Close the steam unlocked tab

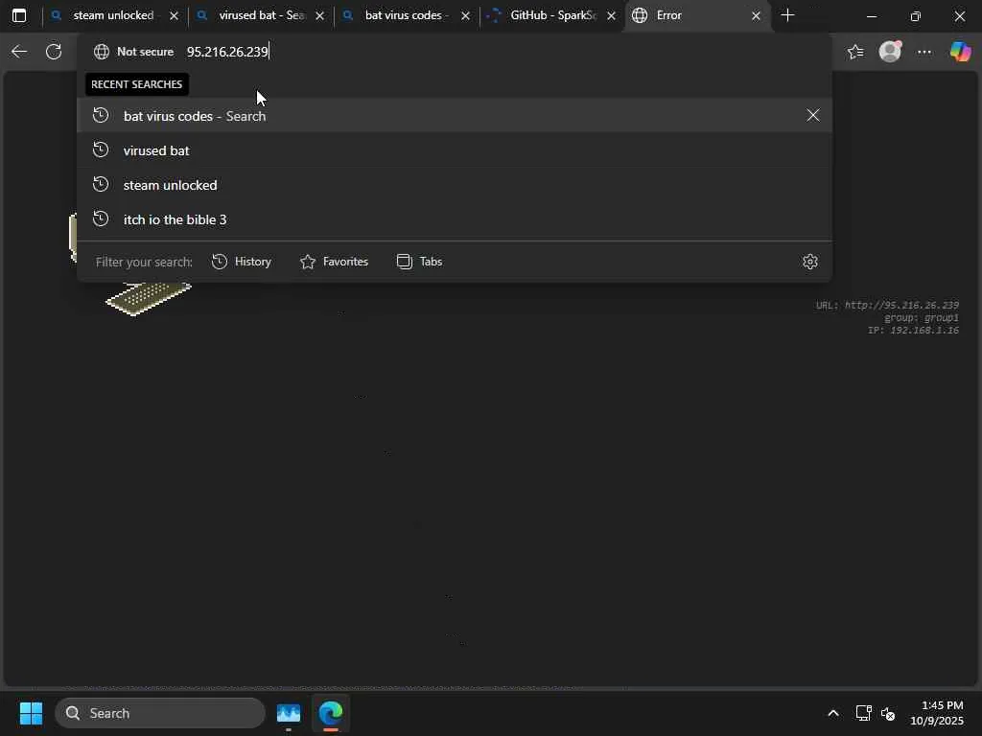pyautogui.click(x=175, y=15)
